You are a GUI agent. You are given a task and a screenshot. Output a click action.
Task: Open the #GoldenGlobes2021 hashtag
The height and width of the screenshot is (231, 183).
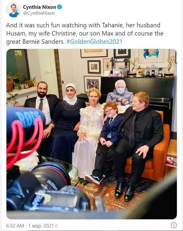point(94,42)
